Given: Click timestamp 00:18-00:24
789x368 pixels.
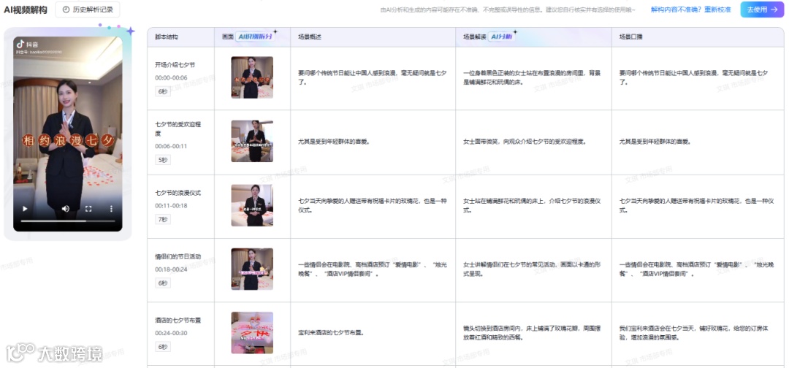Looking at the screenshot, I should [x=171, y=269].
